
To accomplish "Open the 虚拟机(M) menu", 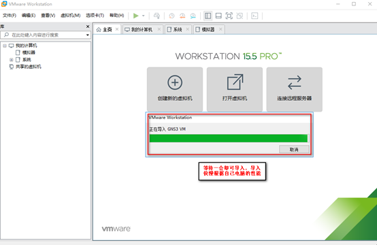I will (71, 16).
